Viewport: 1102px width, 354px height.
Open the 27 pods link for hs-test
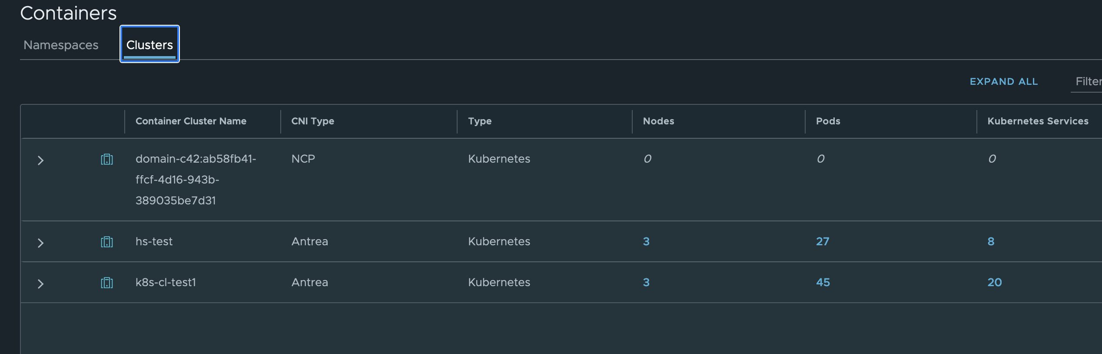point(822,241)
